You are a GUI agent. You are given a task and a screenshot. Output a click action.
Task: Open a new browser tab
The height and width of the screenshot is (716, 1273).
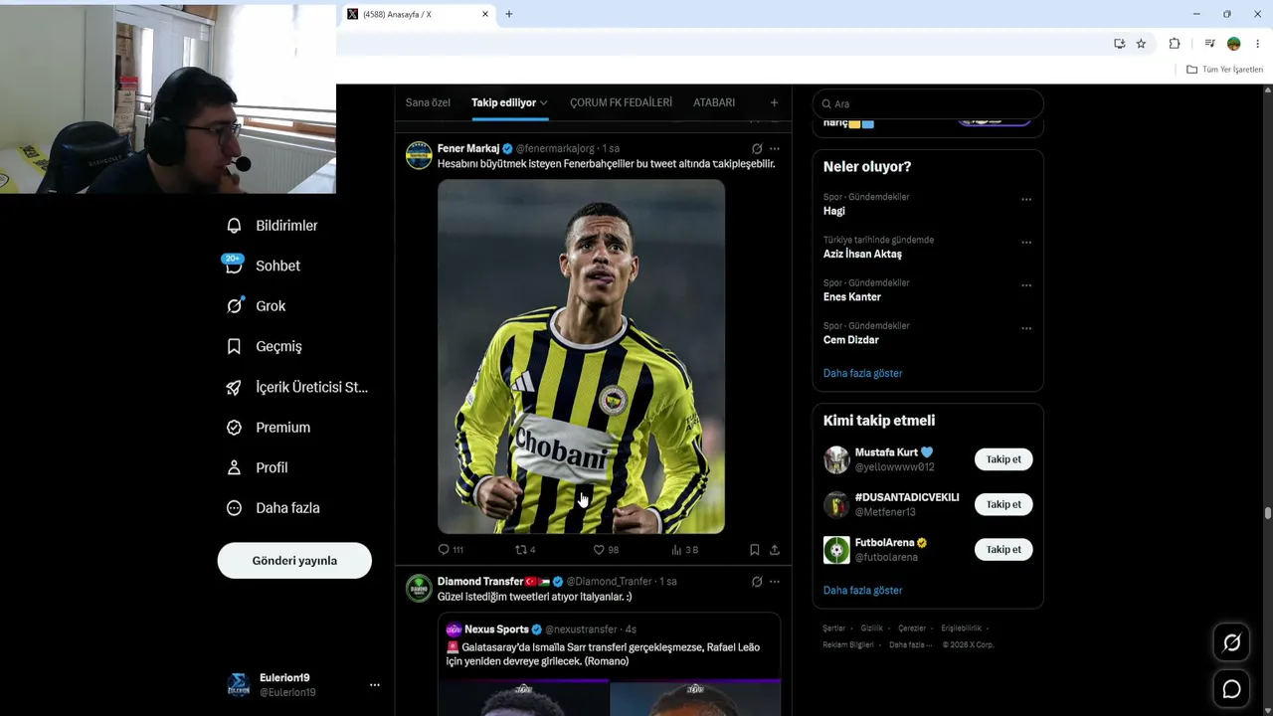tap(509, 14)
